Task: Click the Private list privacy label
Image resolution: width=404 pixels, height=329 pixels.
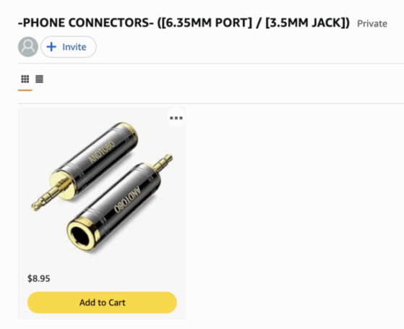Action: coord(372,24)
